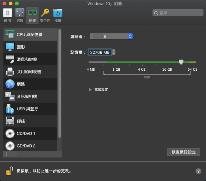Screen dimensions: 206x181
Task: Click the 搜尋 search field
Action: tap(178, 13)
